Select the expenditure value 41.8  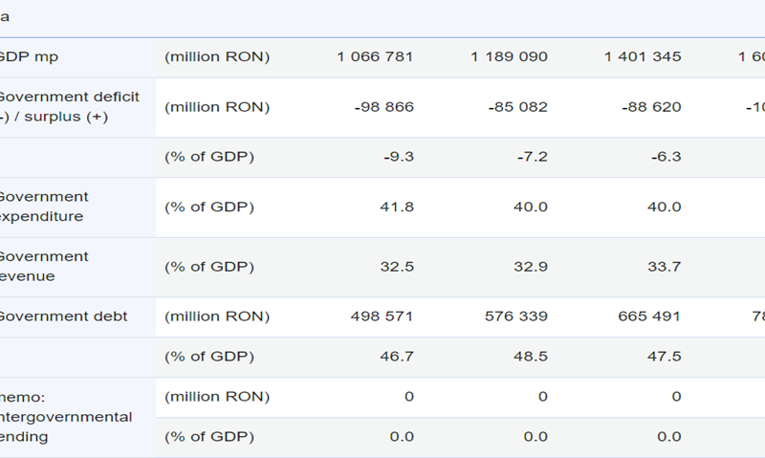[397, 207]
